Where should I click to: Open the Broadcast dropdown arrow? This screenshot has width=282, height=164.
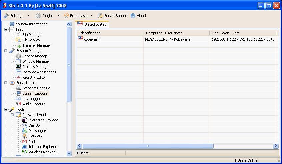pyautogui.click(x=91, y=16)
